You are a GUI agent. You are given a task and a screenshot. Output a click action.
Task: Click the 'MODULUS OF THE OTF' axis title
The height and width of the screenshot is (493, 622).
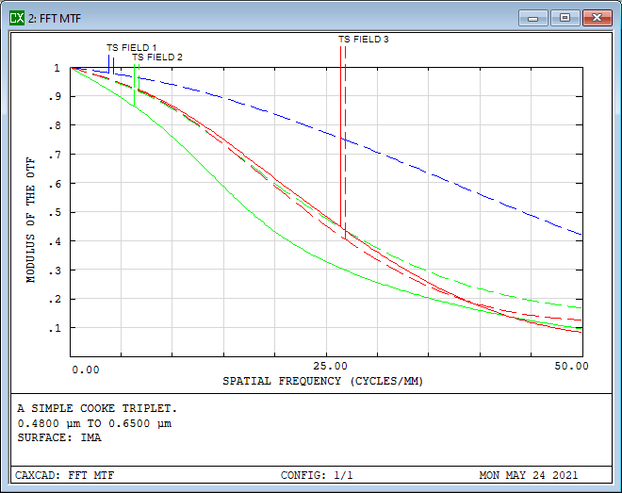coord(30,221)
